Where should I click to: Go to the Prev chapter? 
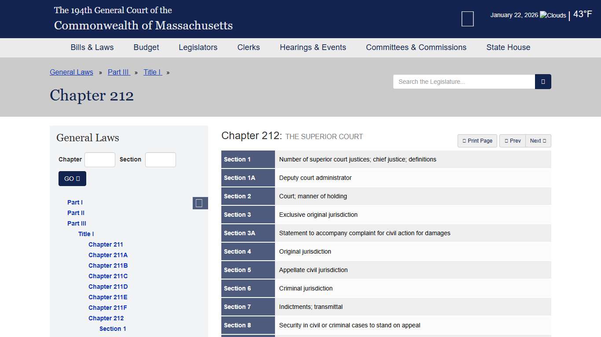coord(513,141)
